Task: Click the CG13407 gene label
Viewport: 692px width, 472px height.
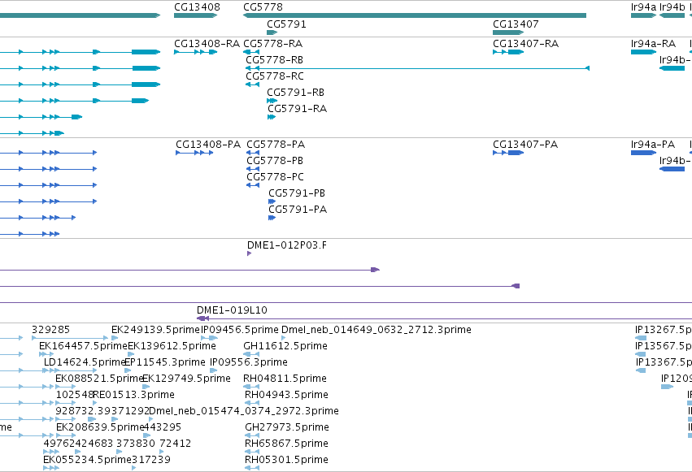Action: [x=516, y=24]
